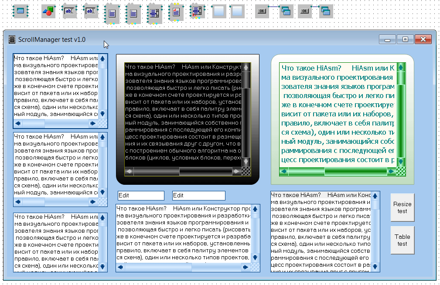Click the 'ScrollManager test v1.0' window title

[x=52, y=40]
